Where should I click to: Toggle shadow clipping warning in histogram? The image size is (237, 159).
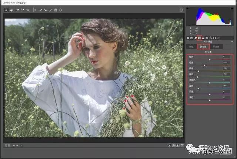click(x=187, y=8)
